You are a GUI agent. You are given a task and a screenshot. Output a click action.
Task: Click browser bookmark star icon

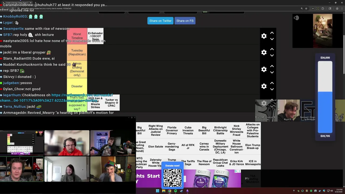point(306,8)
